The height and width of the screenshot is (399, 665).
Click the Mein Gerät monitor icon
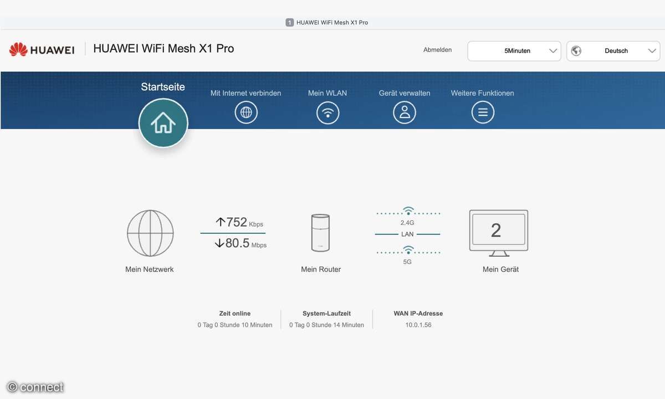click(x=499, y=233)
